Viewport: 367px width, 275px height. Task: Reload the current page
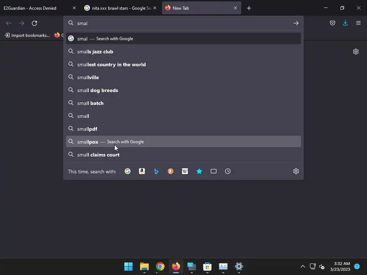click(34, 23)
